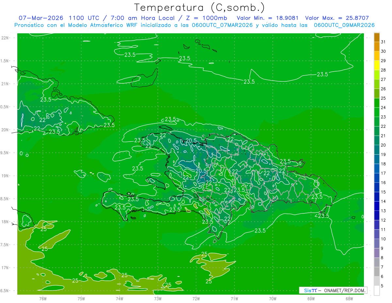Click the "70W" longitude axis label
Image resolution: width=392 pixels, height=303 pixels.
[x=273, y=299]
